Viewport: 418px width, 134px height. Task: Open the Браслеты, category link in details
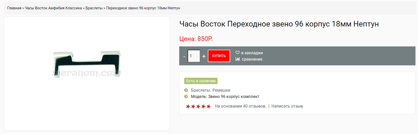pos(201,90)
